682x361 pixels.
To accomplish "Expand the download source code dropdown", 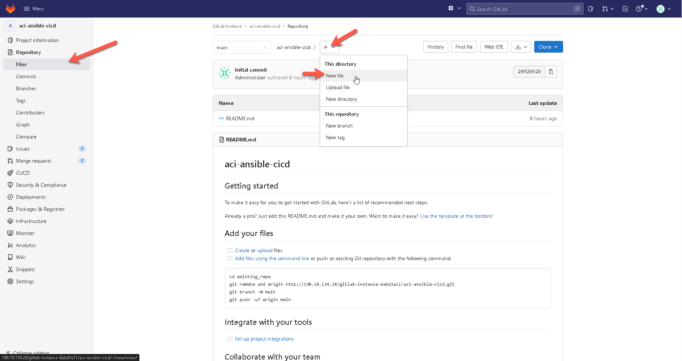I will (521, 47).
